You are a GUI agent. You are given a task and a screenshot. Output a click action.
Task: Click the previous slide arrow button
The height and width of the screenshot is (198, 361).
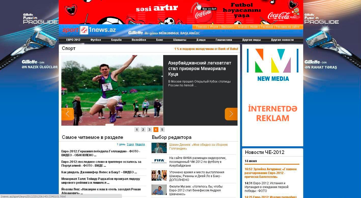(67, 114)
